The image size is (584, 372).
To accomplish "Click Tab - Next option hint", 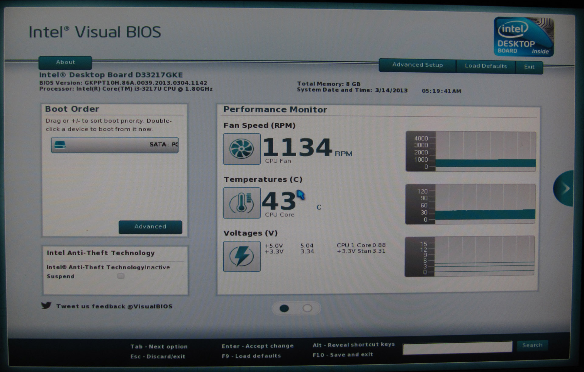I will point(159,346).
